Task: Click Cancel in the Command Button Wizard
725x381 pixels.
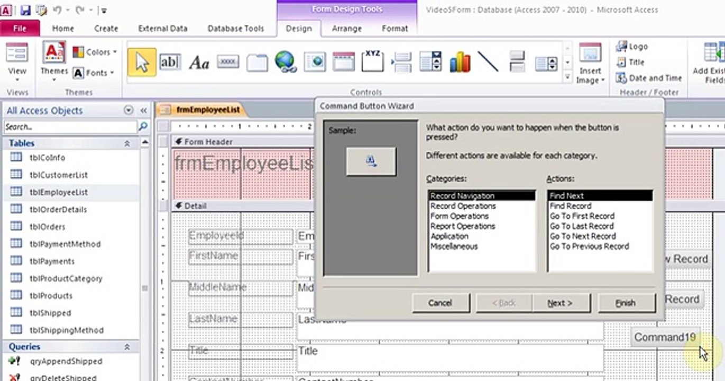Action: 440,303
